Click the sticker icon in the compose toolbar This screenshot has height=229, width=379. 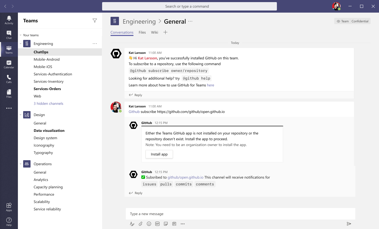click(x=166, y=224)
